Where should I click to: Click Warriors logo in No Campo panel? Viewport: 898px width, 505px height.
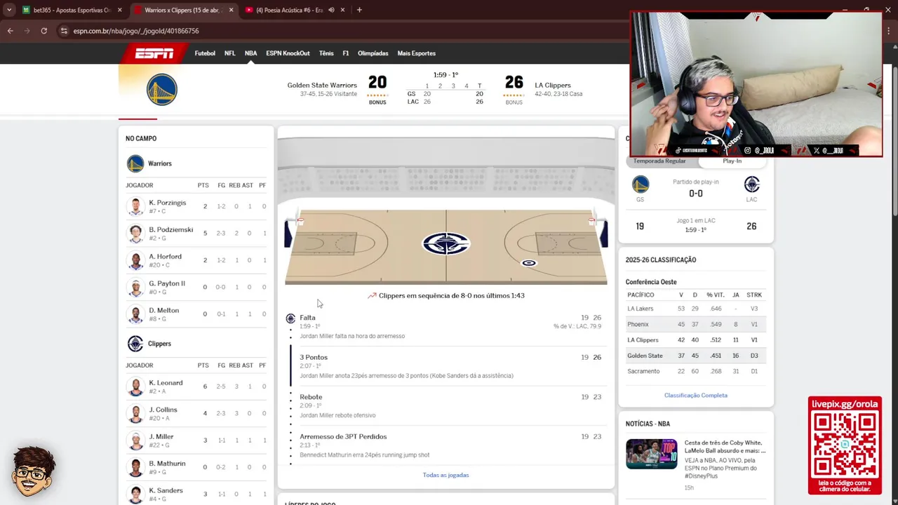[135, 163]
